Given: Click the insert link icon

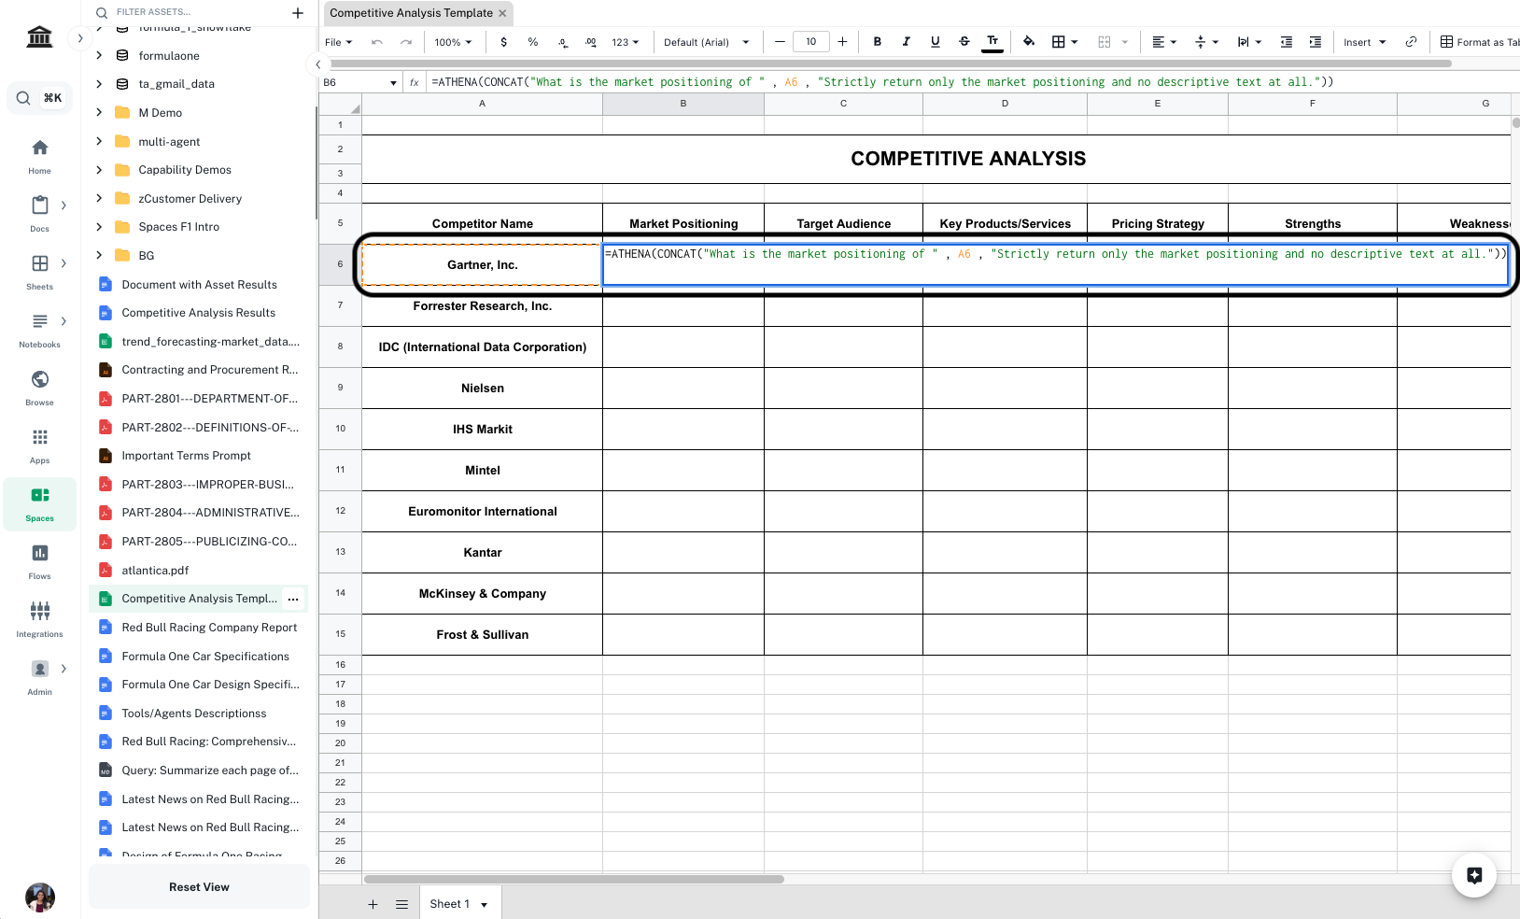Looking at the screenshot, I should (x=1411, y=42).
